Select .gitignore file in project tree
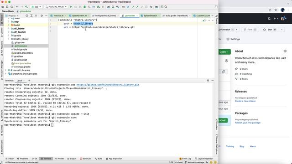 coord(19,42)
